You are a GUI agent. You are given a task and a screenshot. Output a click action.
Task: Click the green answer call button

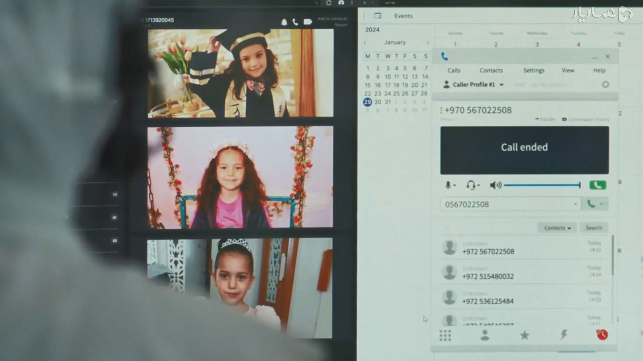point(597,185)
